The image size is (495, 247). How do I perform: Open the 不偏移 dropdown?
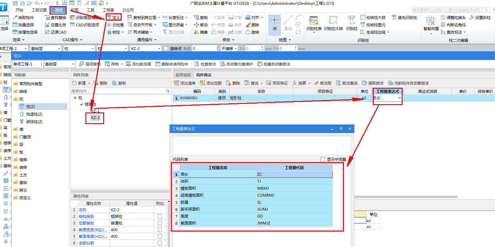pos(236,48)
